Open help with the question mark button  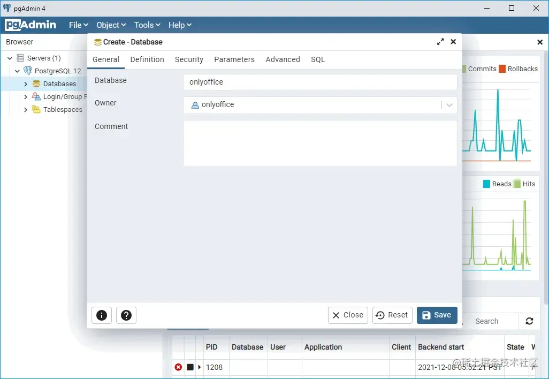(x=126, y=315)
